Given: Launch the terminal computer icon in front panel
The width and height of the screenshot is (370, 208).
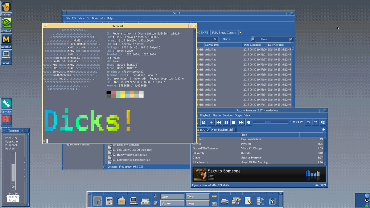Looking at the screenshot, I should (134, 201).
